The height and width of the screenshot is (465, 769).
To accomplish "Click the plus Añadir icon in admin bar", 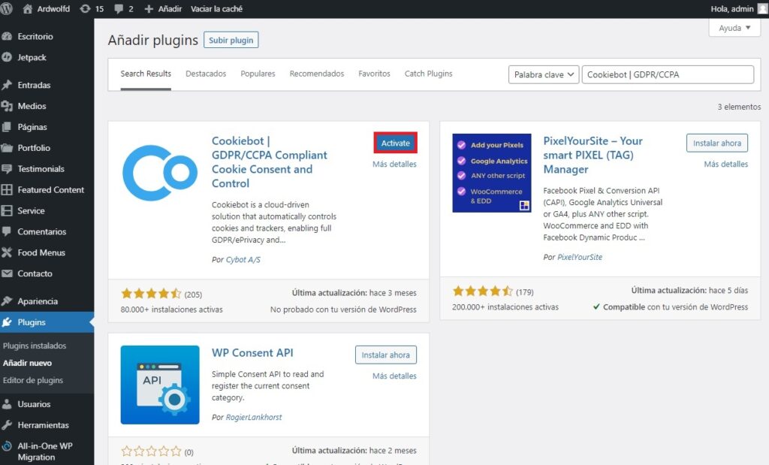I will click(x=149, y=9).
